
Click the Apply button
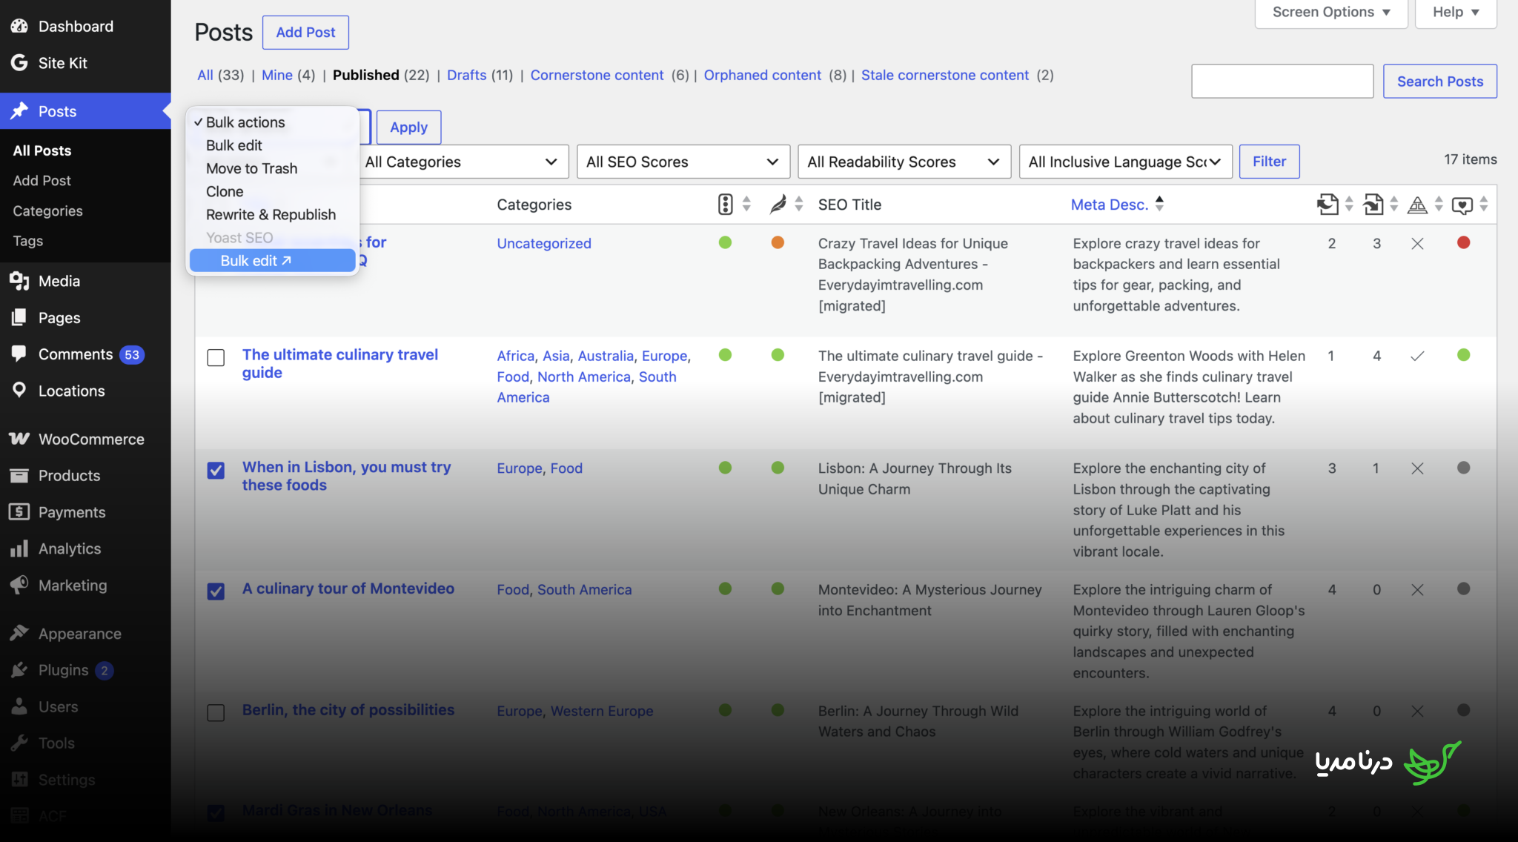pyautogui.click(x=408, y=127)
